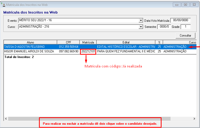200x128 pixels.
Task: Sort by the Aluno column header
Action: click(x=30, y=42)
